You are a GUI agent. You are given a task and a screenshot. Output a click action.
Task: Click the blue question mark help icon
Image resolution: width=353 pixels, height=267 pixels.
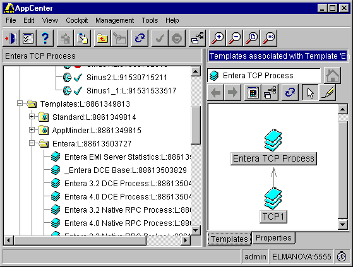coord(45,38)
